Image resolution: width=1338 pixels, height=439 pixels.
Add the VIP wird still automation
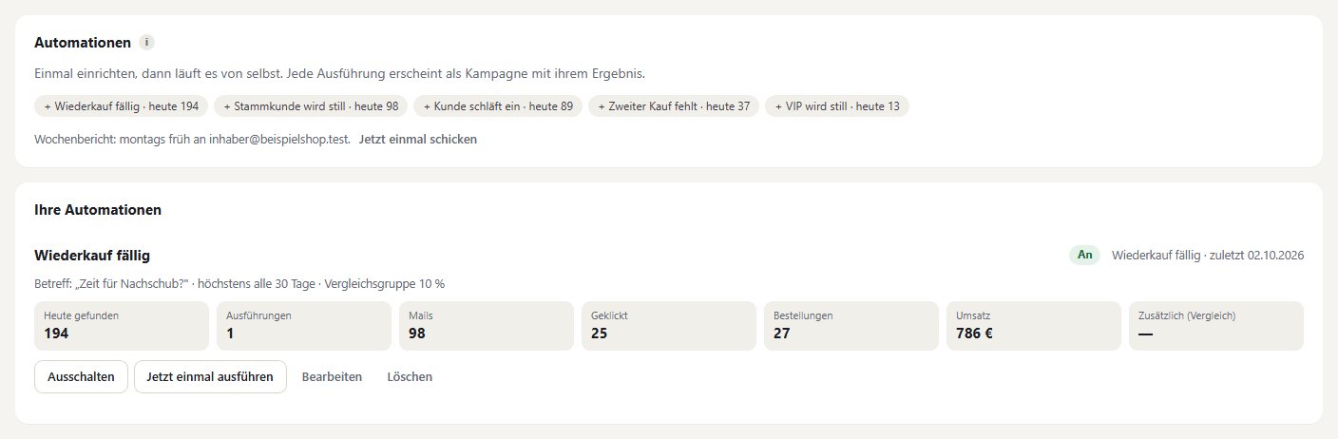[836, 105]
